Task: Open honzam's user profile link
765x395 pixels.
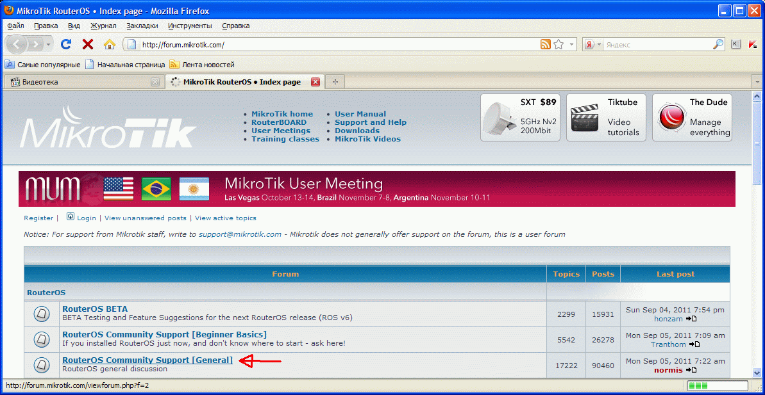Action: tap(668, 319)
